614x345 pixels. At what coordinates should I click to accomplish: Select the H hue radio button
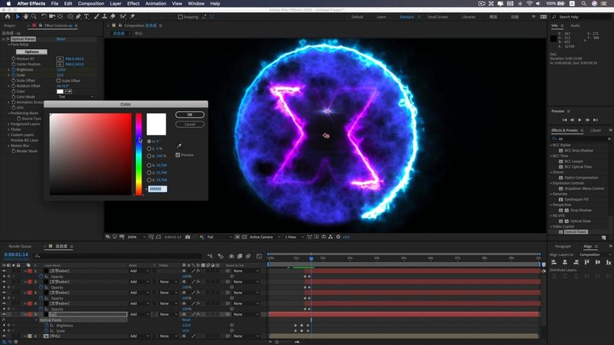pyautogui.click(x=148, y=141)
